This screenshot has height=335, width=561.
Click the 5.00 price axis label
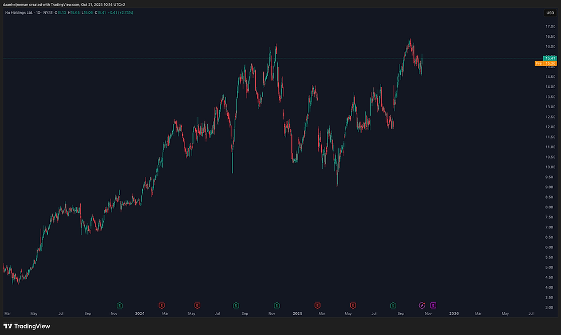[549, 267]
